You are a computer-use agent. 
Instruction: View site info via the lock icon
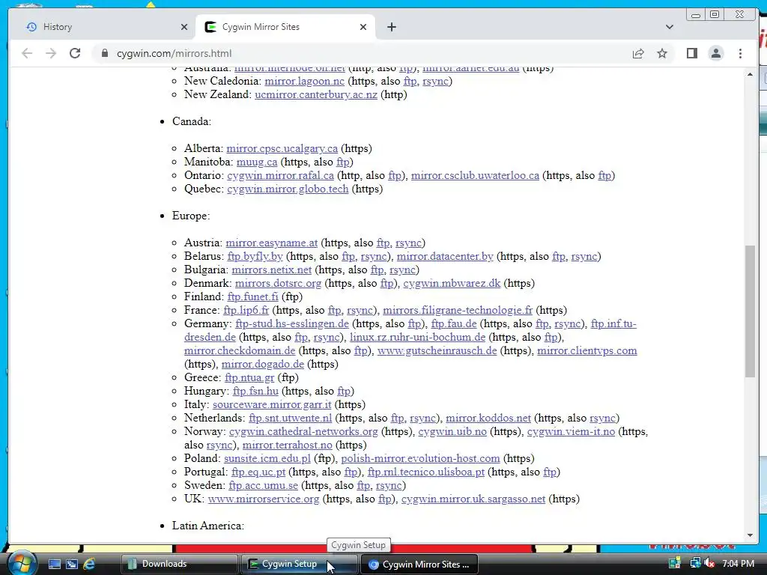(x=104, y=53)
